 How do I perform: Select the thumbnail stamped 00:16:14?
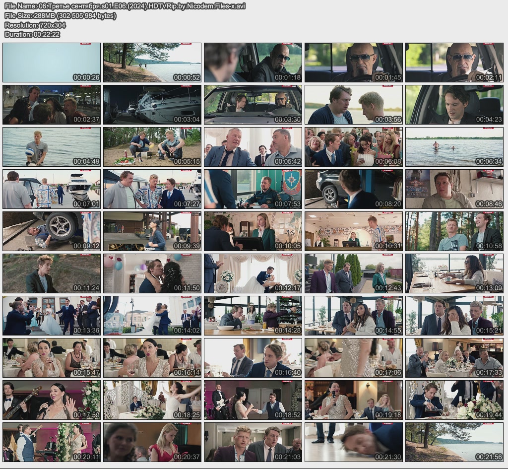tap(152, 358)
